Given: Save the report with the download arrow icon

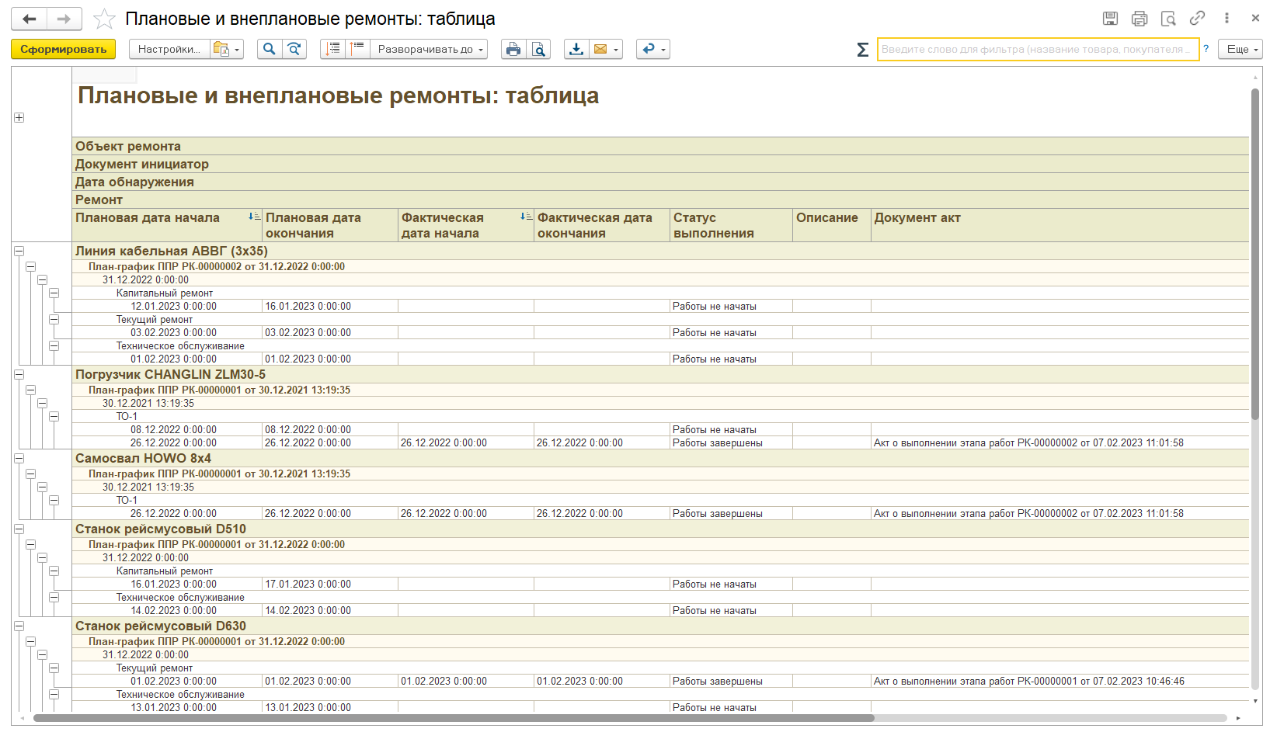Looking at the screenshot, I should pos(576,49).
